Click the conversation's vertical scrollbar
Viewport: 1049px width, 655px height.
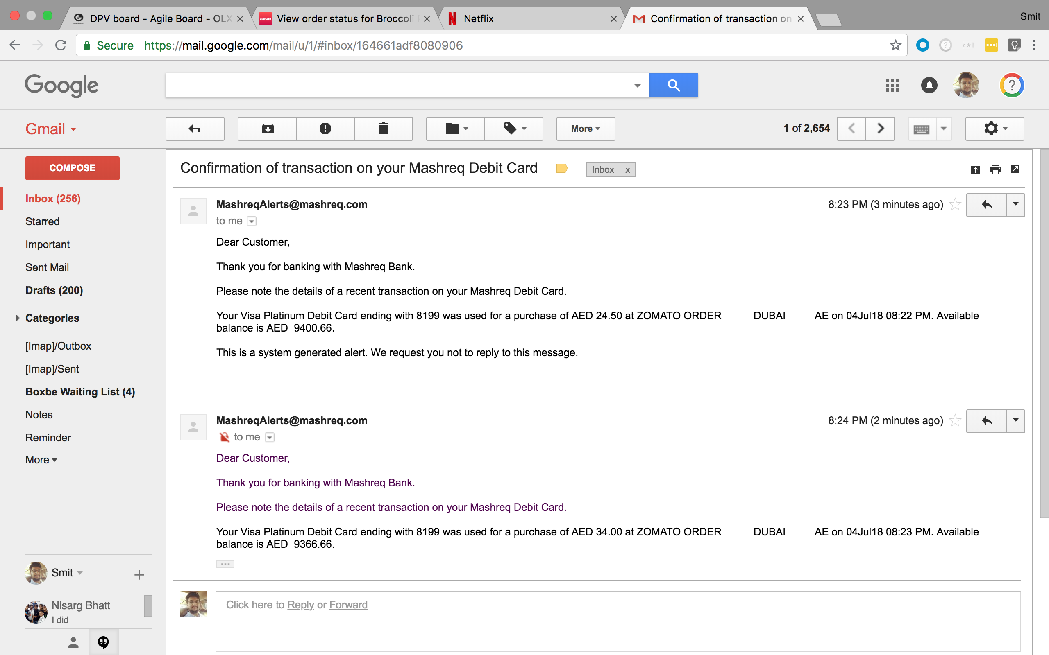tap(1044, 334)
